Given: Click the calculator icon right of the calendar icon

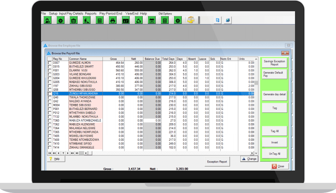Looking at the screenshot, I should click(165, 20).
